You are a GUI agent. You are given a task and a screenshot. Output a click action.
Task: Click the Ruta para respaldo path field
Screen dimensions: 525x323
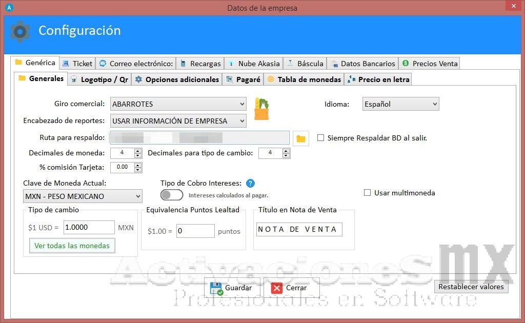pos(199,138)
